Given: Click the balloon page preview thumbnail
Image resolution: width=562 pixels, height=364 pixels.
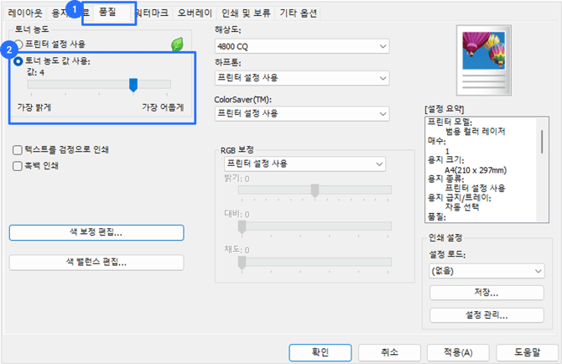Looking at the screenshot, I should coord(483,60).
